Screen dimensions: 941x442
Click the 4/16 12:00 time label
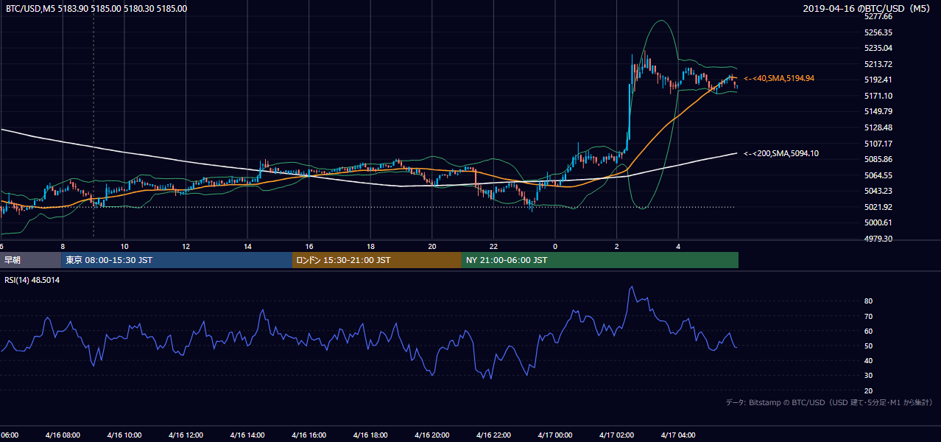pyautogui.click(x=186, y=435)
